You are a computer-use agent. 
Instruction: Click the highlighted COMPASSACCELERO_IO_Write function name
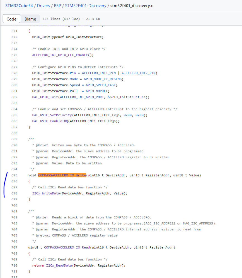pos(62,175)
